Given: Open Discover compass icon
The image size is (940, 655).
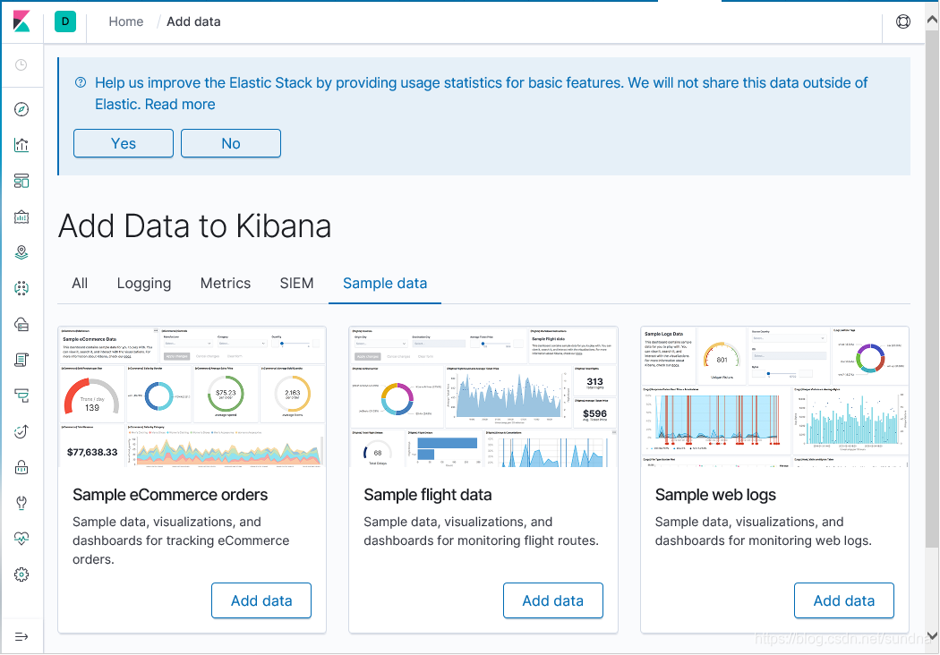Looking at the screenshot, I should click(21, 109).
